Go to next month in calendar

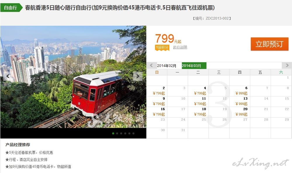[x=287, y=65]
